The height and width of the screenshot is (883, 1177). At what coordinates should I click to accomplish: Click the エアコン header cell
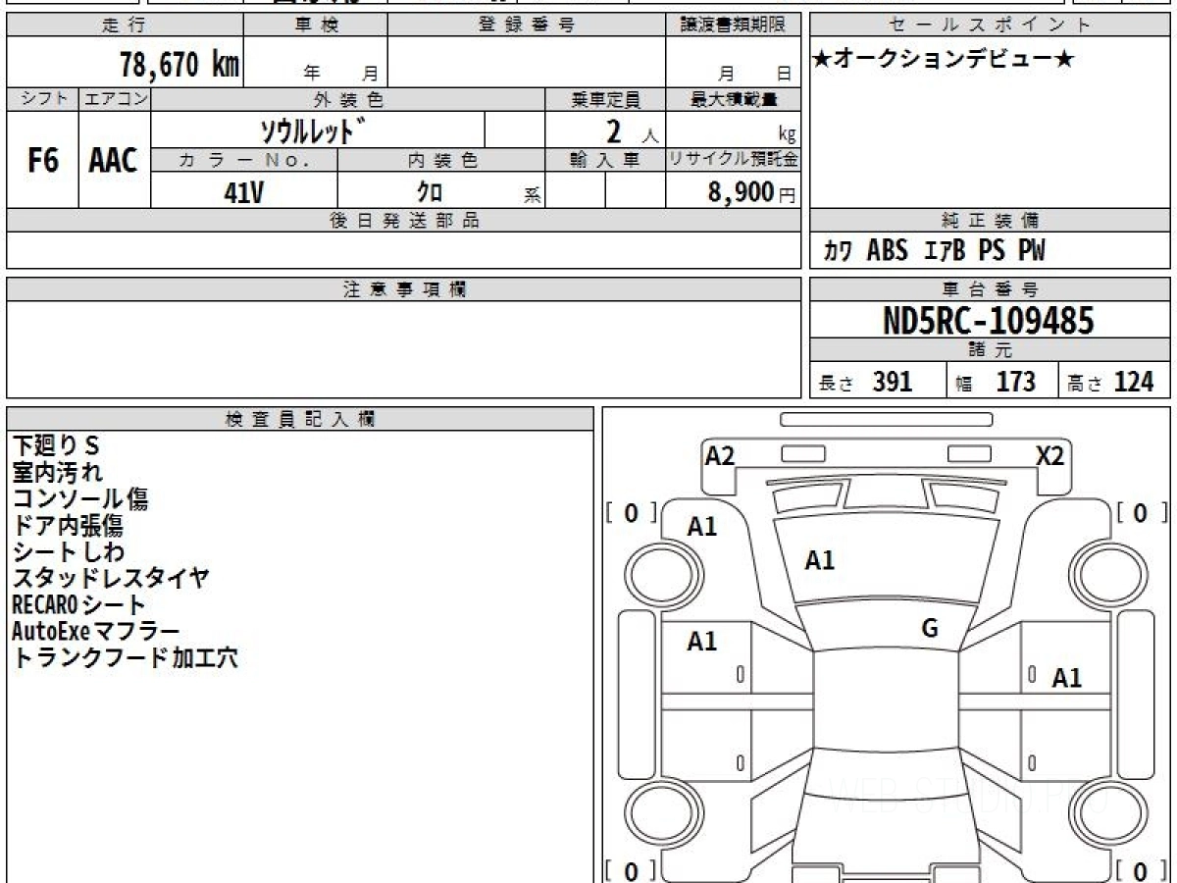115,99
